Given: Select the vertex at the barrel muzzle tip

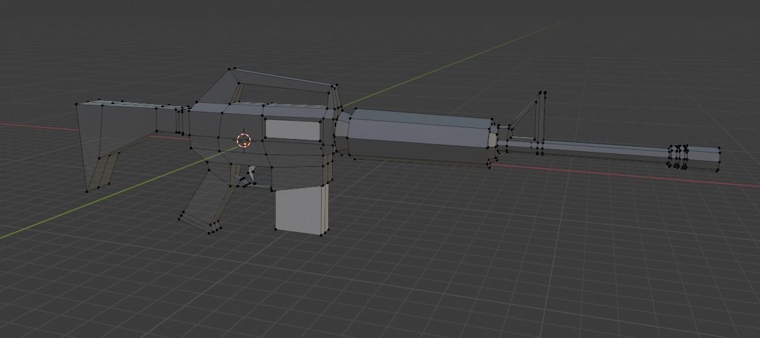Looking at the screenshot, I should (719, 149).
